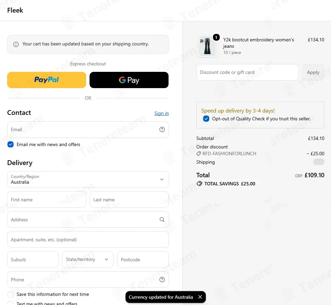Click the Speed up delivery by 3-4 days heading

click(238, 111)
